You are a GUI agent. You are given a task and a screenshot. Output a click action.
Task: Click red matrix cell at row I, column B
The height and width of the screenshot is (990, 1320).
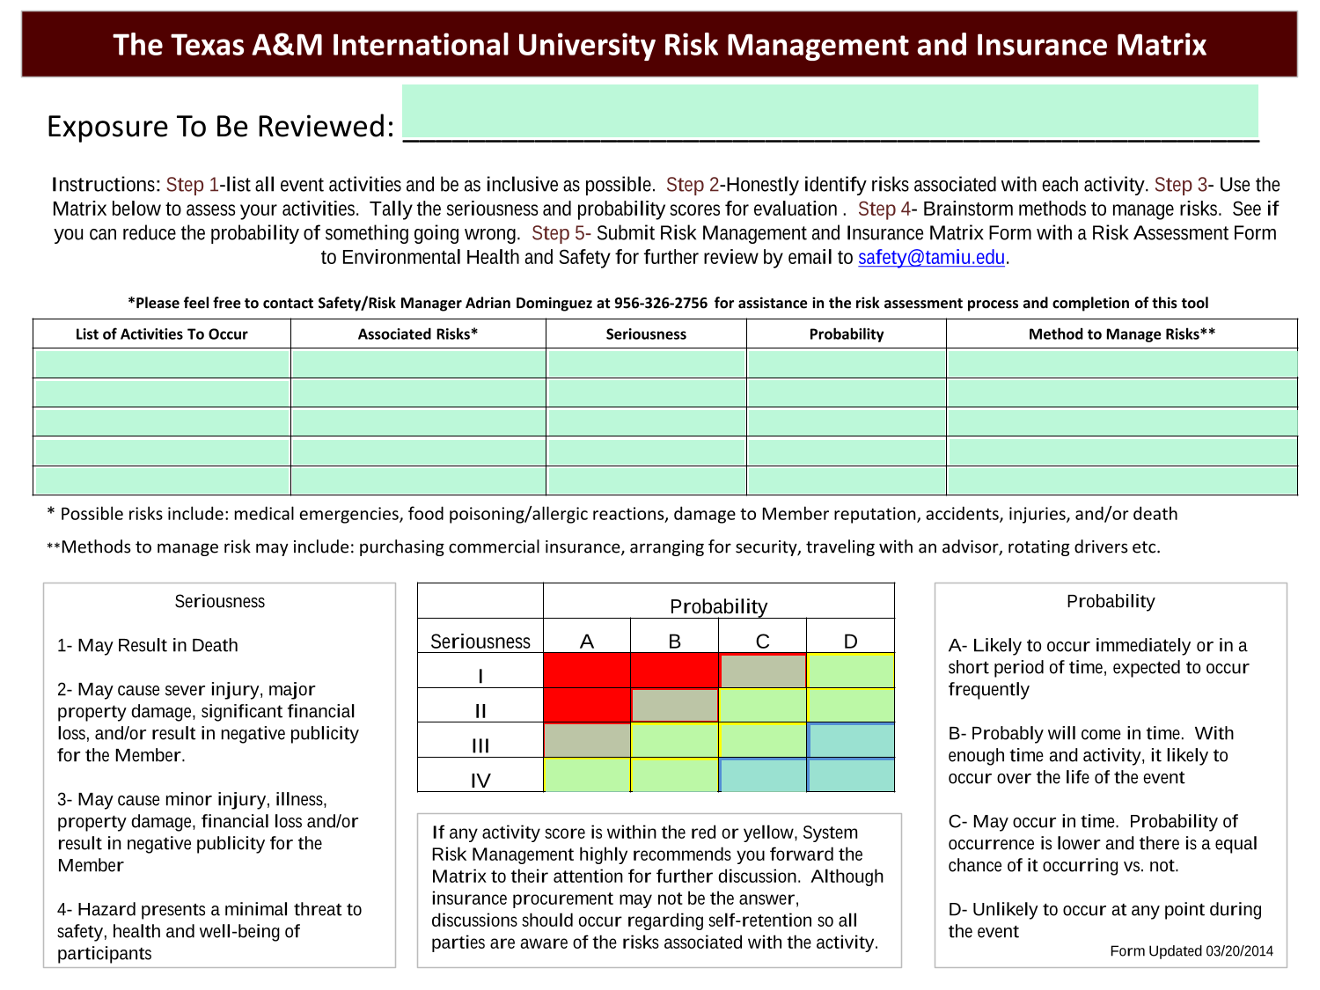click(x=675, y=671)
